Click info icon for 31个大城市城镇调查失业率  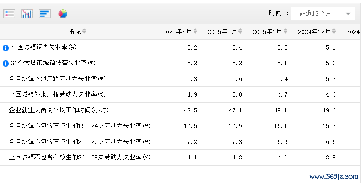point(5,63)
